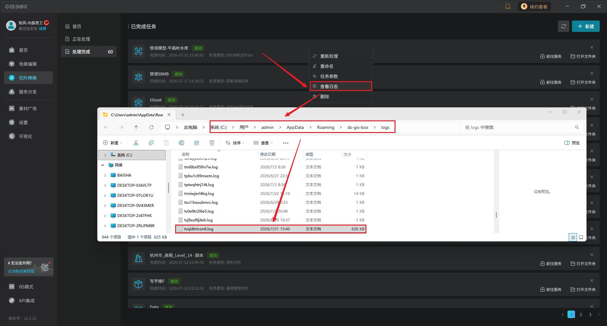Remove the 铁塔98MB task with X
This screenshot has height=326, width=607.
[x=592, y=73]
